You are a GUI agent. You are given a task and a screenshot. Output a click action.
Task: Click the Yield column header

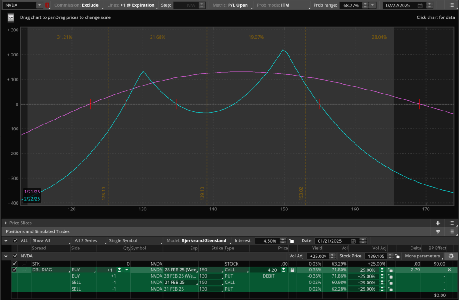coord(317,248)
